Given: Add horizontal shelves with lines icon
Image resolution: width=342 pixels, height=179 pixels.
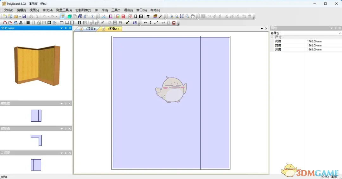Looking at the screenshot, I should point(28,23).
